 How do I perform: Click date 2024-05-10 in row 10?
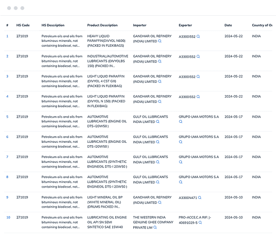point(233,217)
